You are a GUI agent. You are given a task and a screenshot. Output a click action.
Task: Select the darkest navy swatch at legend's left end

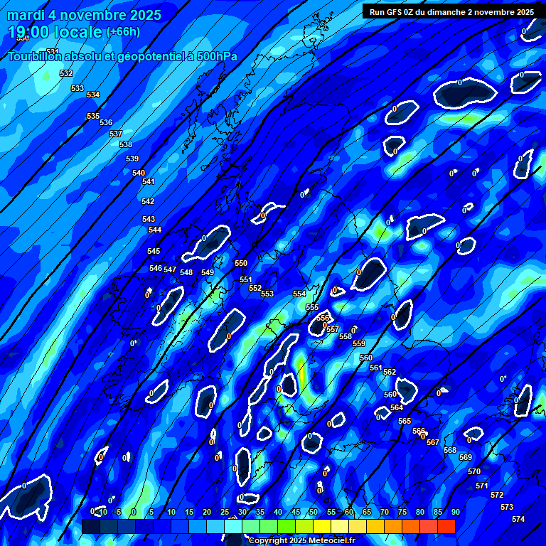click(x=90, y=527)
